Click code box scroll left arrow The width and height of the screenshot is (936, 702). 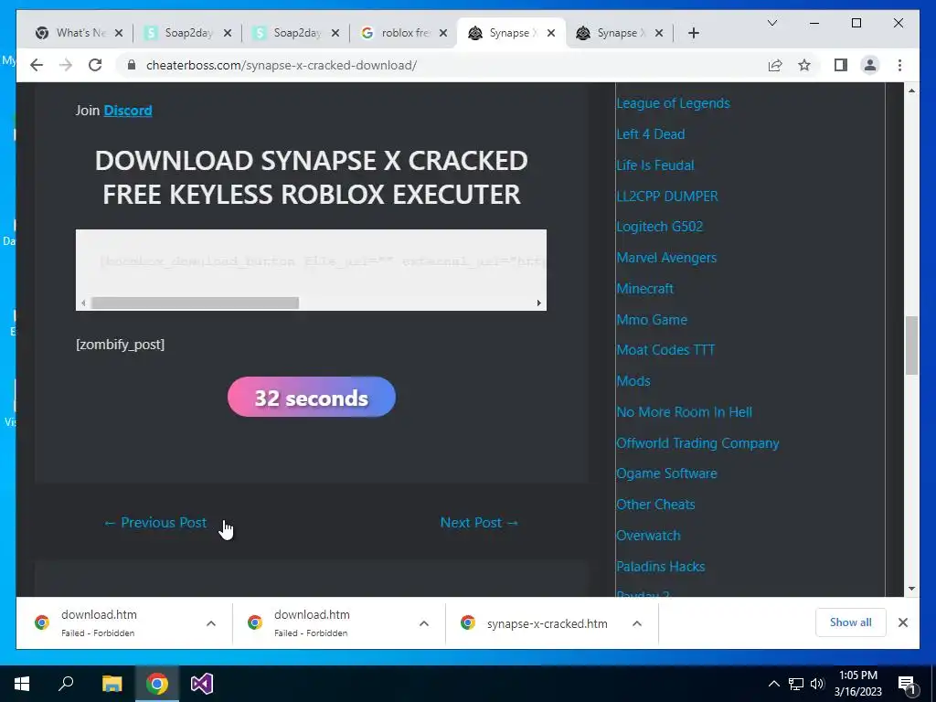pyautogui.click(x=83, y=303)
